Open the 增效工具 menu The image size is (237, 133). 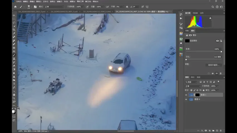click(80, 1)
